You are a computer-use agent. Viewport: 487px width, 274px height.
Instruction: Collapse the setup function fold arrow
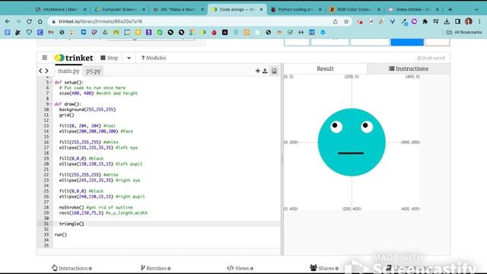pos(51,82)
